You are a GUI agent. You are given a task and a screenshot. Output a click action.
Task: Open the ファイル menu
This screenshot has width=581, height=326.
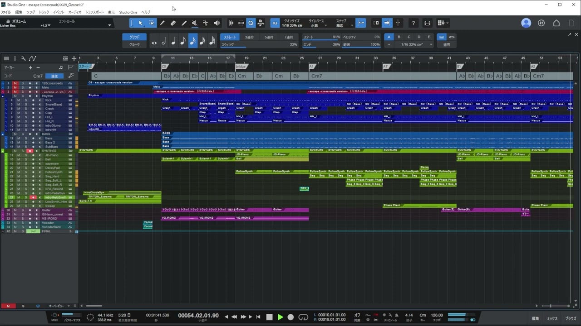pyautogui.click(x=5, y=12)
